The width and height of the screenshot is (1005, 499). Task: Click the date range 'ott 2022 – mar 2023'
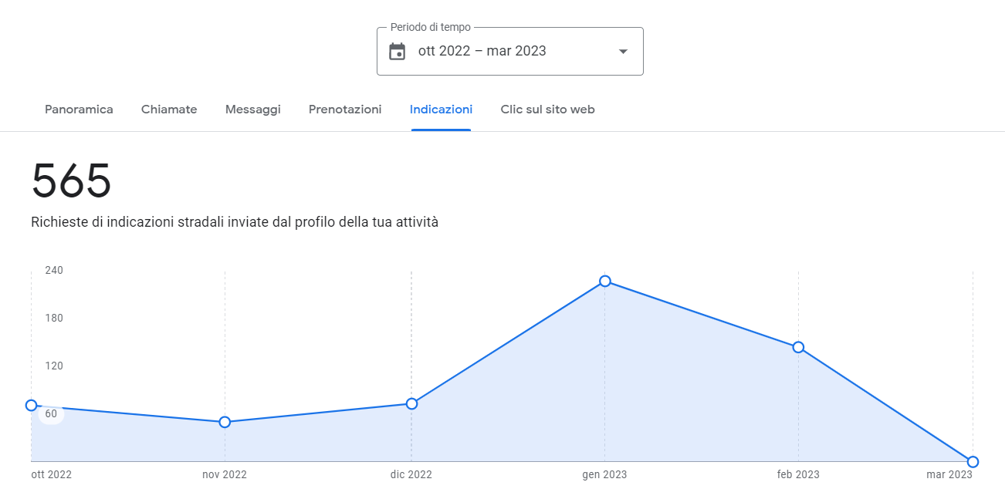coord(482,51)
